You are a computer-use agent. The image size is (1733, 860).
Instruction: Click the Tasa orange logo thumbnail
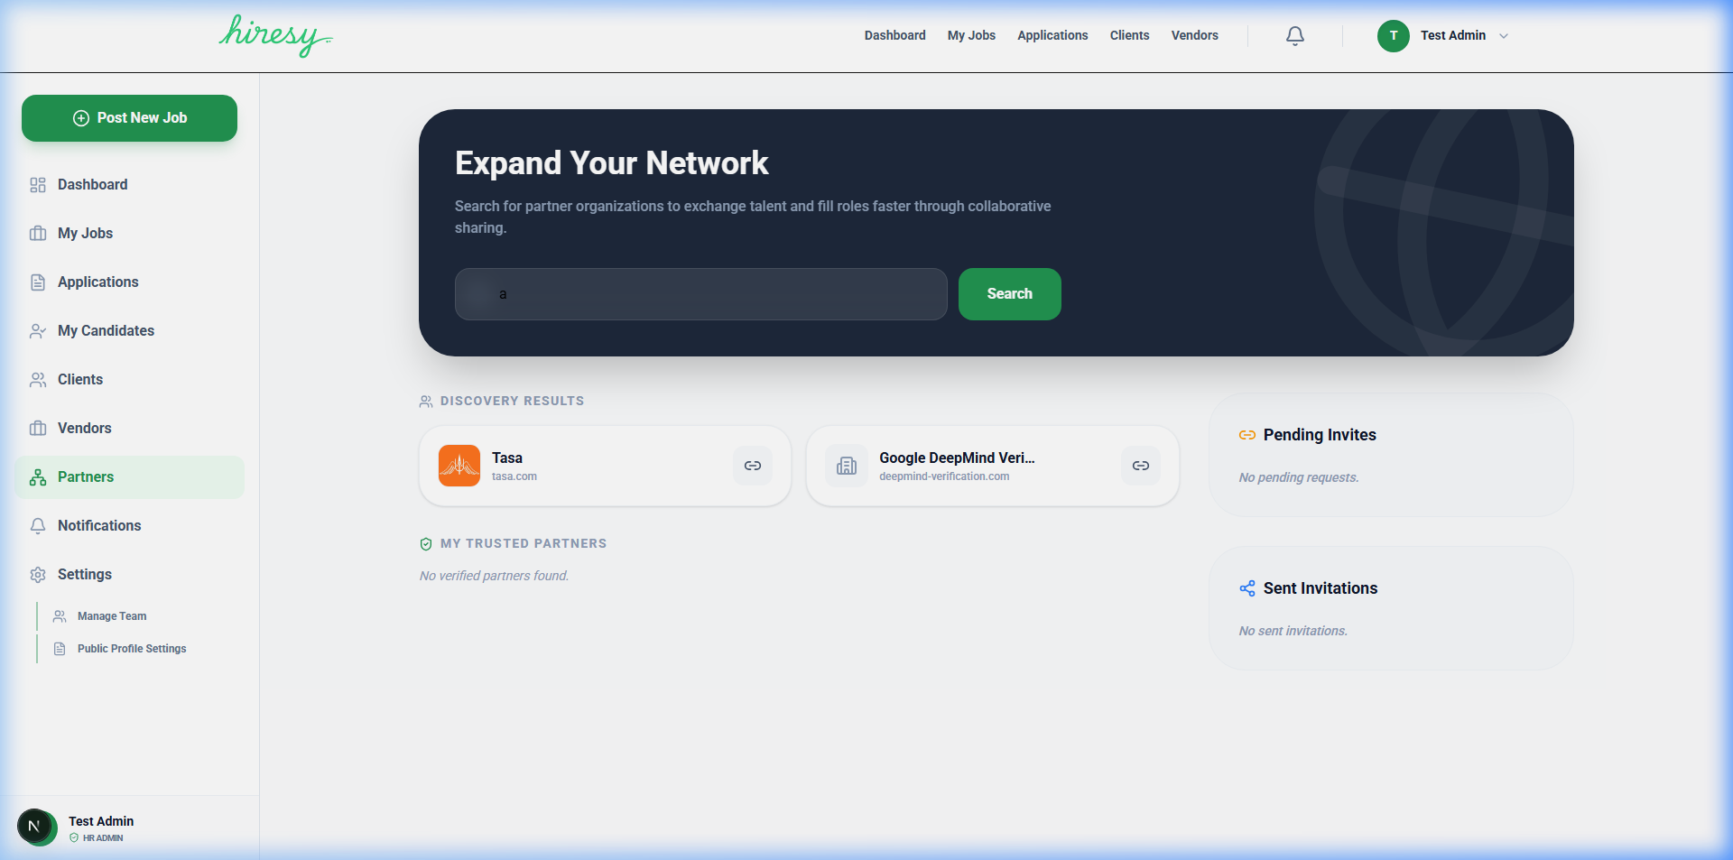tap(459, 466)
